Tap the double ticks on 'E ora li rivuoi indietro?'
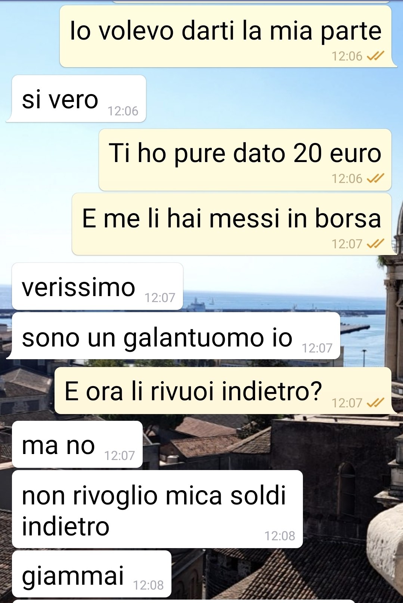Image resolution: width=403 pixels, height=603 pixels. (x=375, y=403)
